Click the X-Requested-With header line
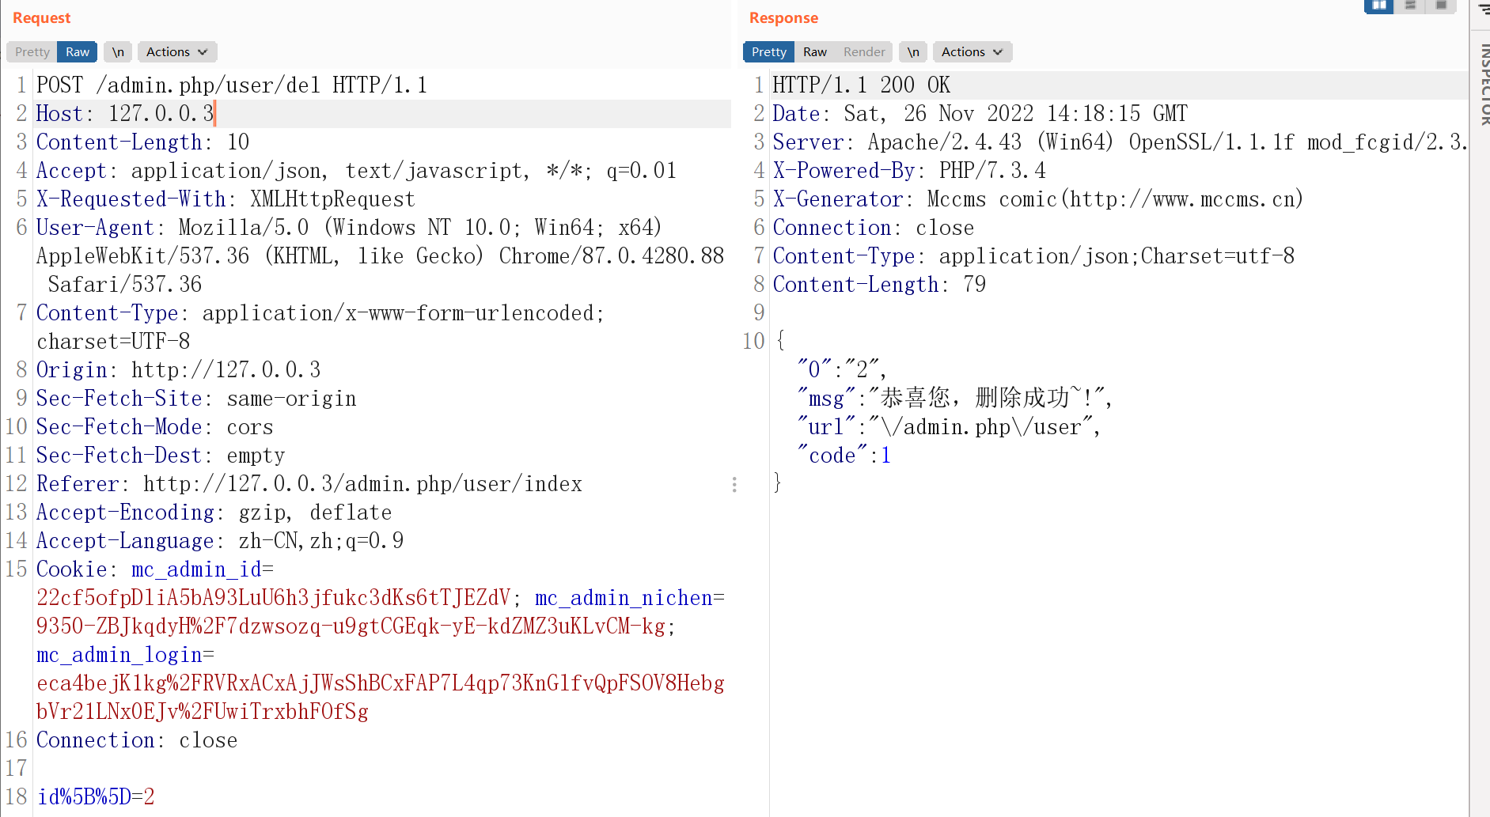 click(226, 199)
